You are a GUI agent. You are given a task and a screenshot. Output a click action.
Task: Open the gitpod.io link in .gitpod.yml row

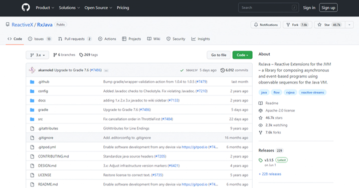pyautogui.click(x=195, y=147)
